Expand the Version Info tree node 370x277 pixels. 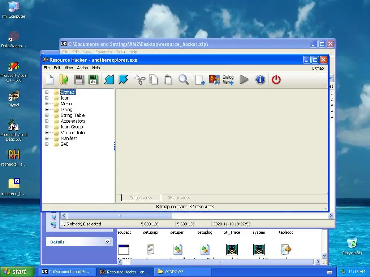click(x=47, y=133)
